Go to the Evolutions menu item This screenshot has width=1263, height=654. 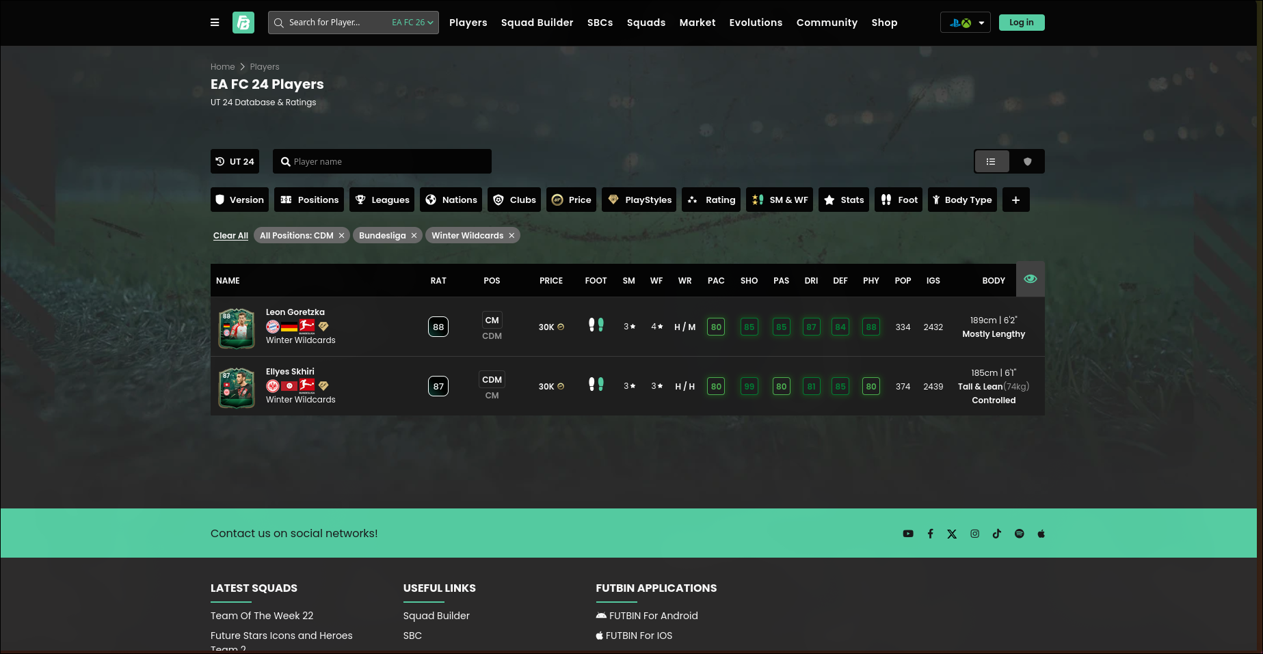(756, 23)
